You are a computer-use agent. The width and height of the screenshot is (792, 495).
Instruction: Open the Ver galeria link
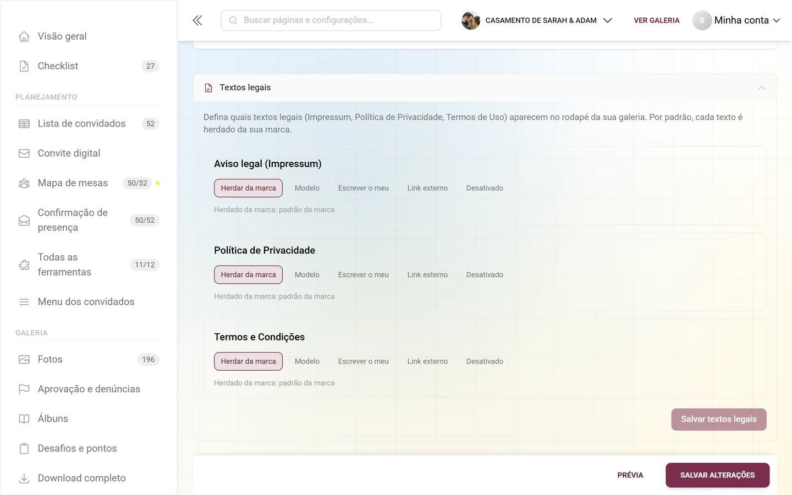(657, 20)
